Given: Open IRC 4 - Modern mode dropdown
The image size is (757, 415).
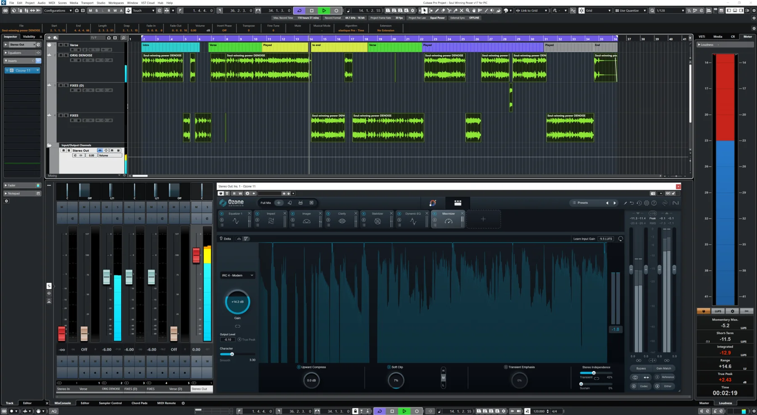Looking at the screenshot, I should (237, 275).
